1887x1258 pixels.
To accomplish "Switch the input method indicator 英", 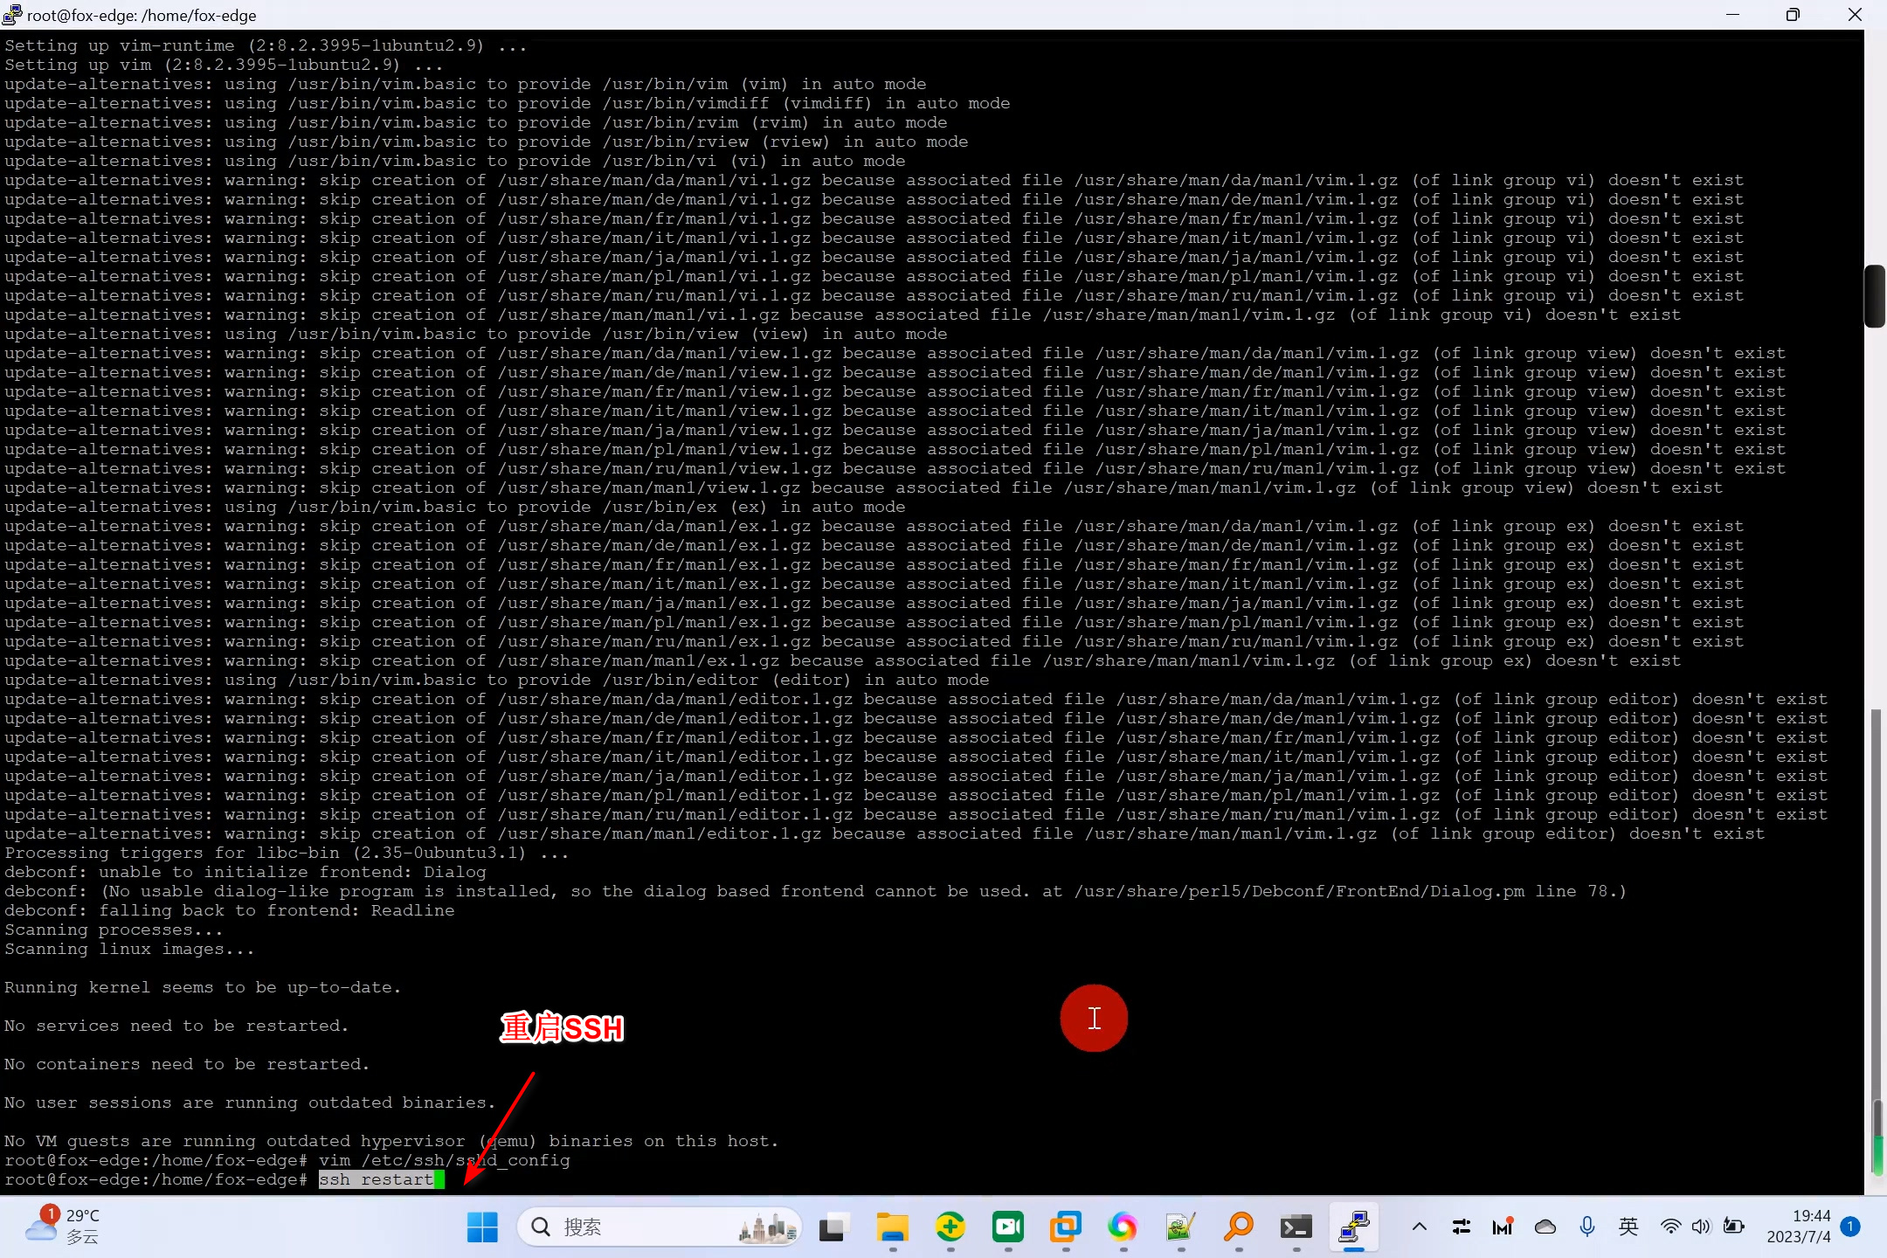I will tap(1628, 1227).
